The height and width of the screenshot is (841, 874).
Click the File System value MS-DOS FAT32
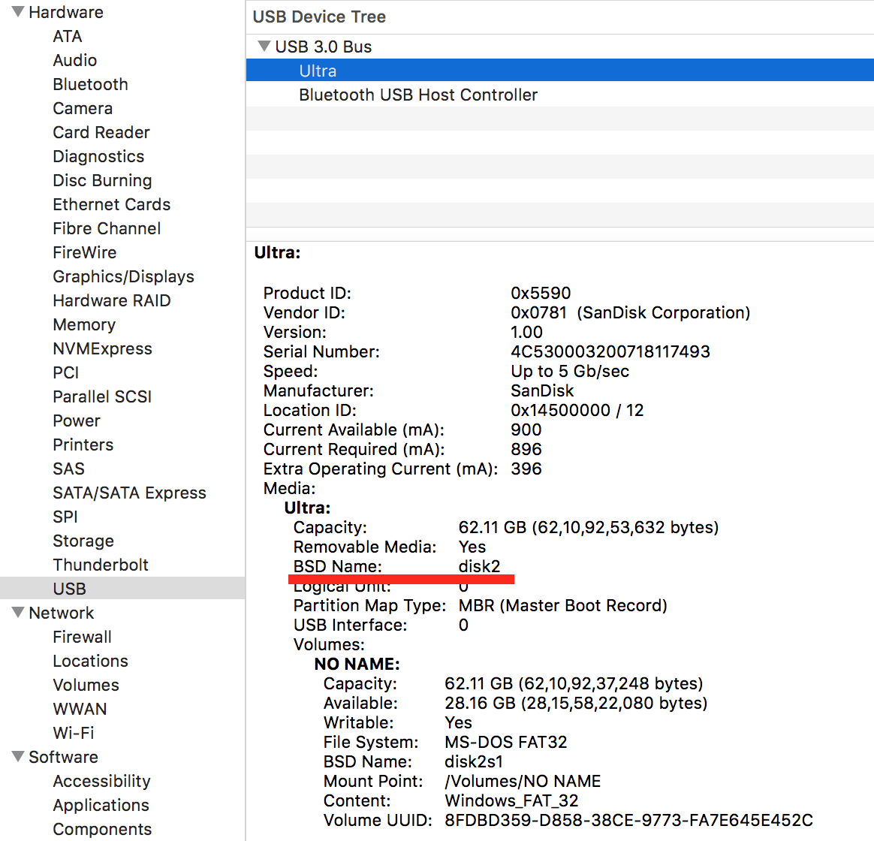[x=505, y=742]
